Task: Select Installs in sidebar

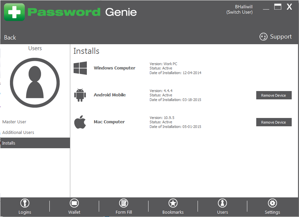Action: point(35,143)
